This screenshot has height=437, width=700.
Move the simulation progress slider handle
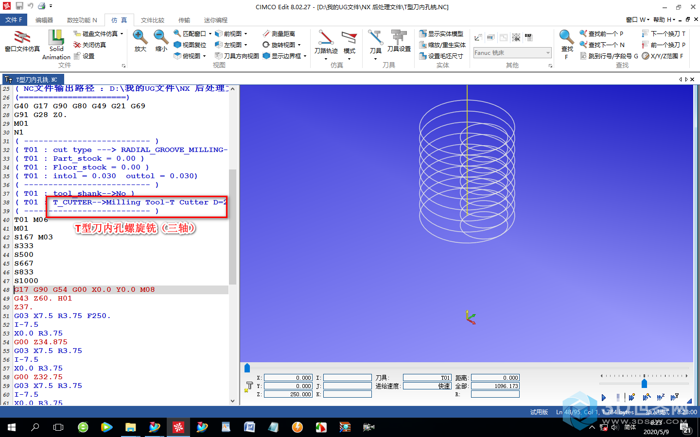[247, 368]
